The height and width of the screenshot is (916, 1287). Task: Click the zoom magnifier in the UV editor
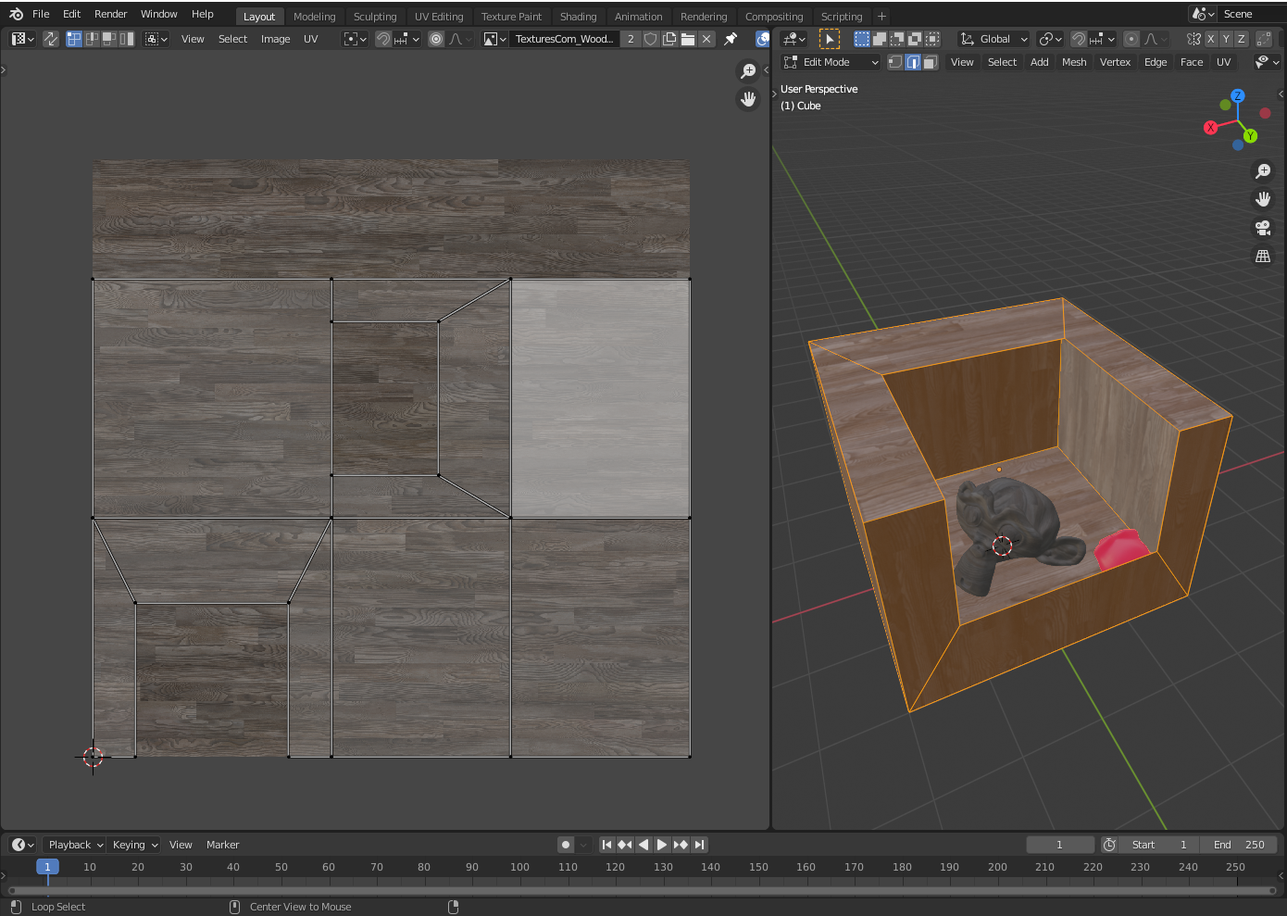(748, 71)
